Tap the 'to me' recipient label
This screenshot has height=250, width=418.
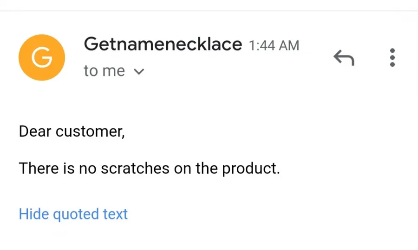pos(104,71)
